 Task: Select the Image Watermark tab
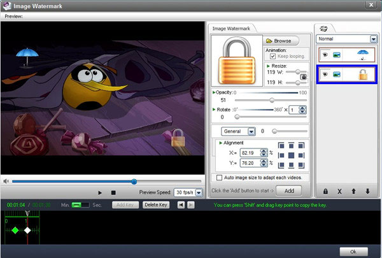[231, 29]
